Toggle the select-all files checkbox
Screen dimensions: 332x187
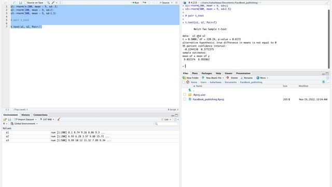184,82
